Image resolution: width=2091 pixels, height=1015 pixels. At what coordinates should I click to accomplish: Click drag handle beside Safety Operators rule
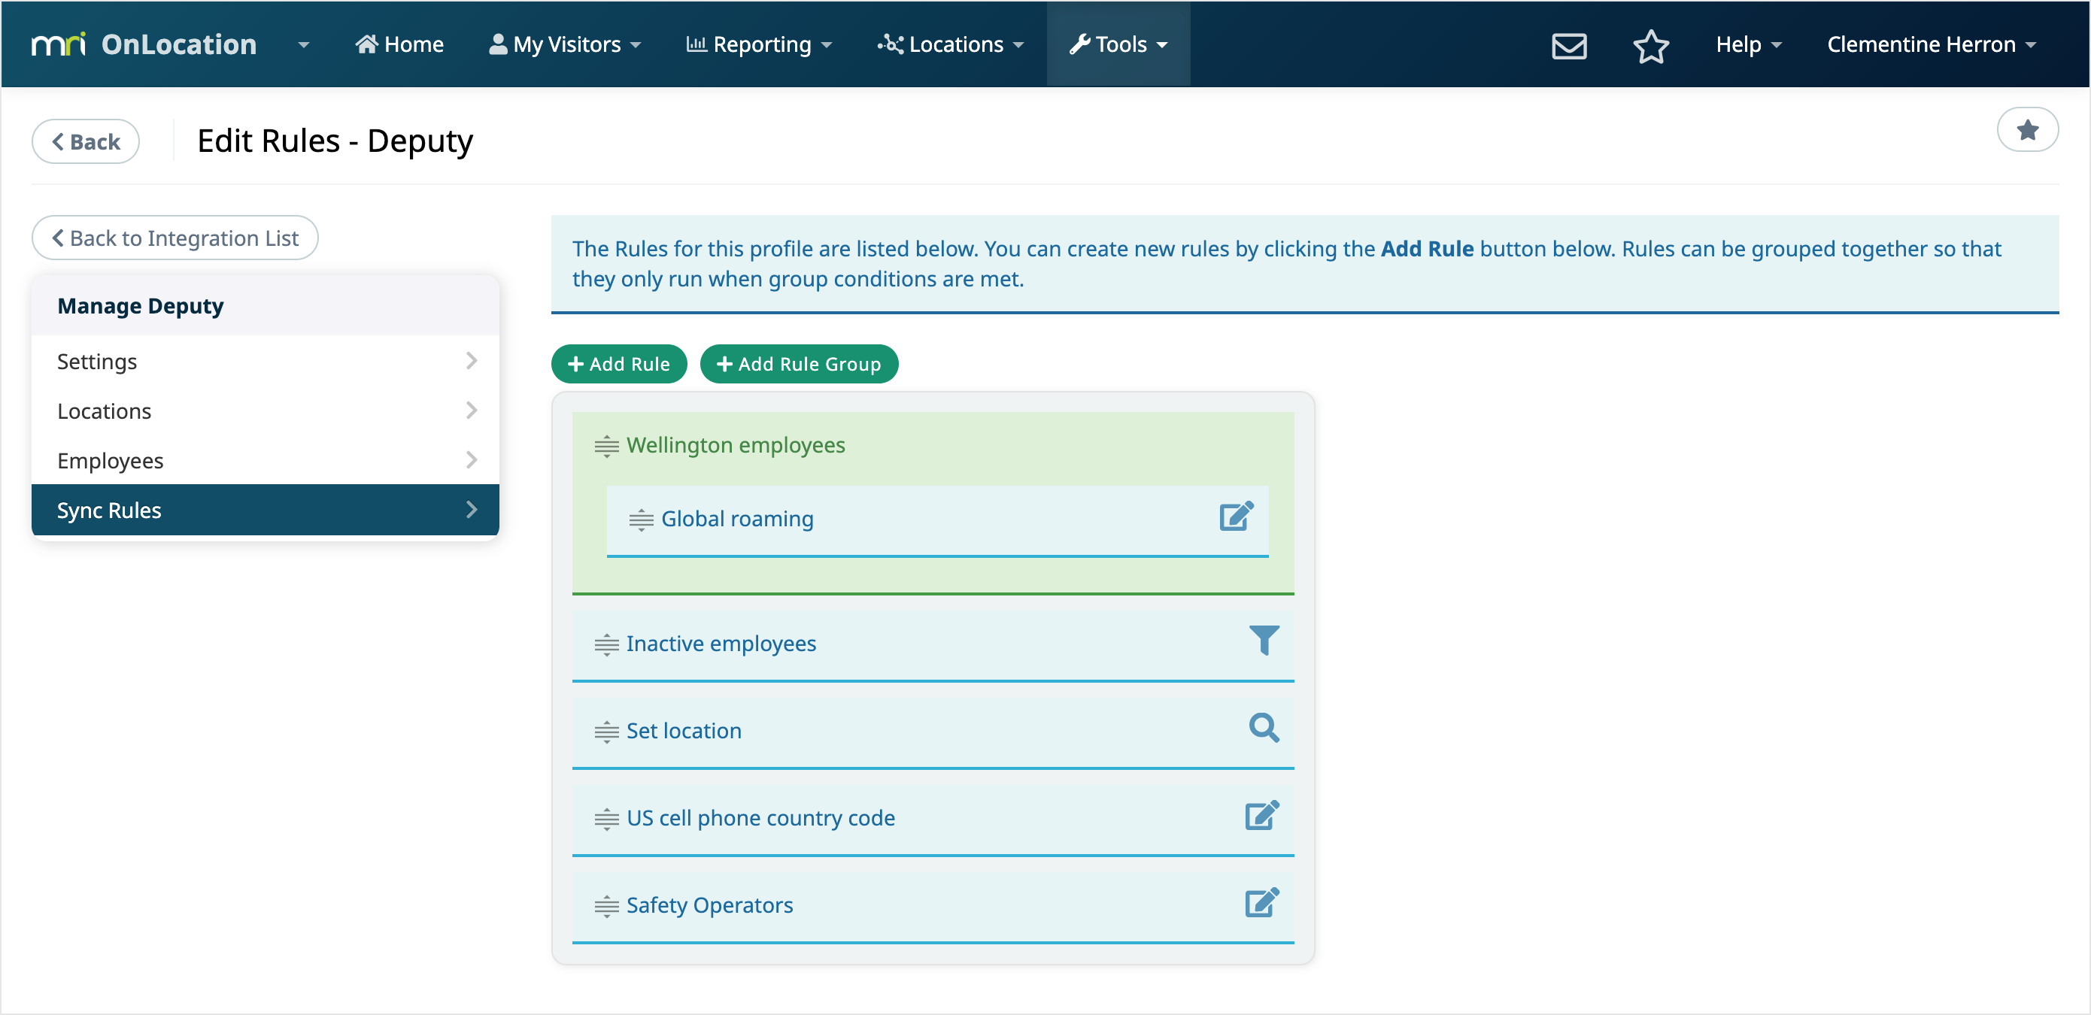[606, 905]
